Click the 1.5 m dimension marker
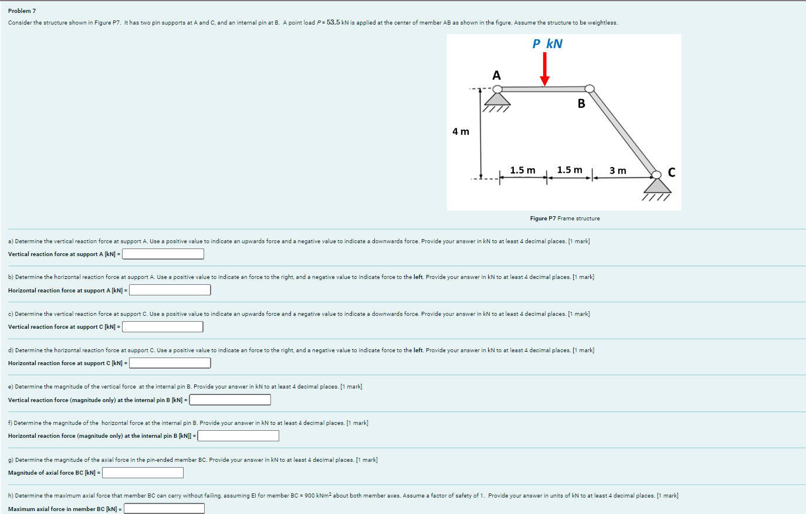The width and height of the screenshot is (806, 514). coord(524,171)
